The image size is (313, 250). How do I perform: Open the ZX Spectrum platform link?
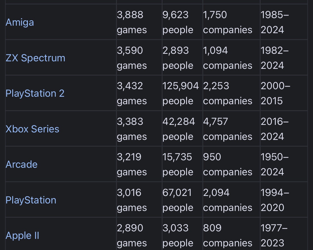(35, 58)
